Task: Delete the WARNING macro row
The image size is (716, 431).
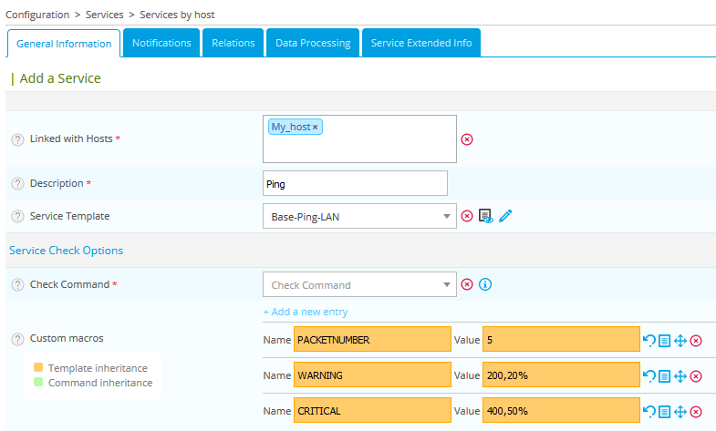Action: [x=696, y=375]
